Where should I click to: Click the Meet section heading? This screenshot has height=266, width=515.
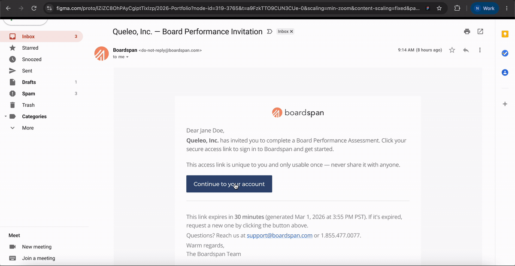14,235
